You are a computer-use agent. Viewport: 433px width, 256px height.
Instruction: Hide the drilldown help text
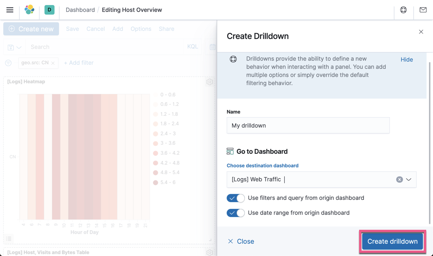click(x=407, y=60)
